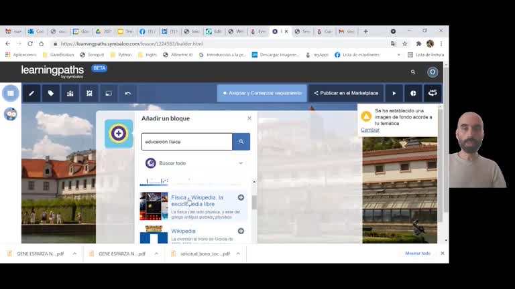Image resolution: width=515 pixels, height=289 pixels.
Task: Add the 'Física - Wikipedia' result with plus icon
Action: (241, 197)
